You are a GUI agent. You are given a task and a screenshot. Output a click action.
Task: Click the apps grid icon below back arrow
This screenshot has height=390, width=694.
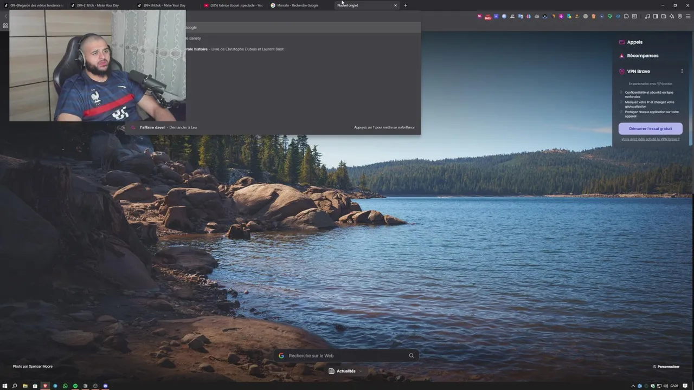[5, 25]
